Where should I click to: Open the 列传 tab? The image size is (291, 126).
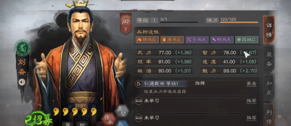(269, 115)
